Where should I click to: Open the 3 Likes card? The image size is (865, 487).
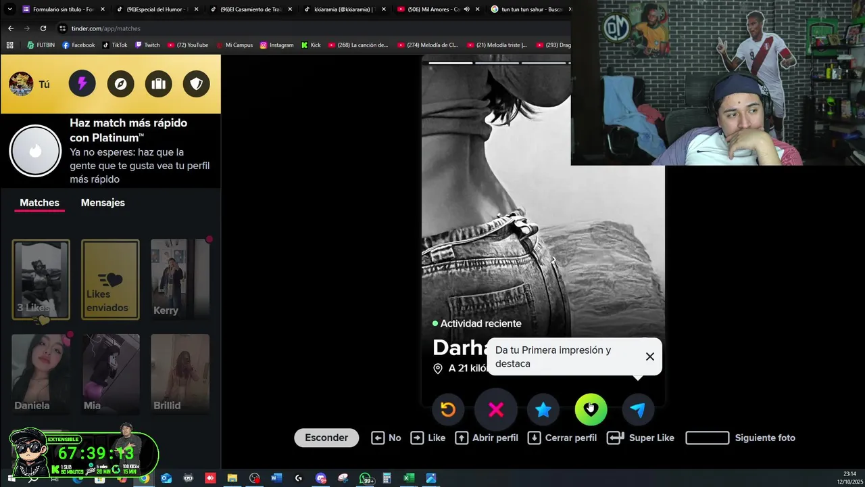coord(41,279)
